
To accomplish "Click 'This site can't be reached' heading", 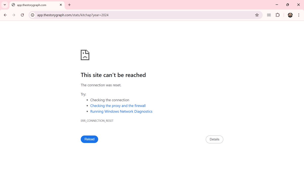I will [x=113, y=75].
